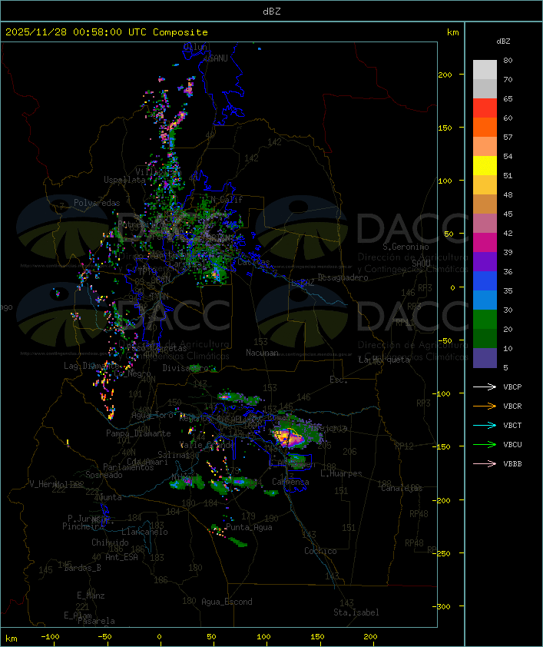This screenshot has width=543, height=647.
Task: Pick the magenta 39-42 dBZ swatch
Action: (485, 242)
